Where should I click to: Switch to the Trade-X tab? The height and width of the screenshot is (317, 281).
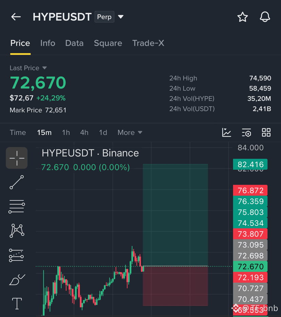click(148, 43)
